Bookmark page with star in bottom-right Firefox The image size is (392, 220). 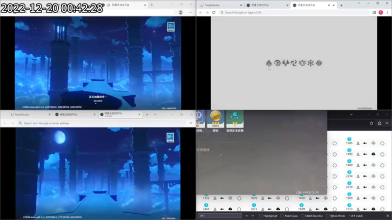click(371, 123)
